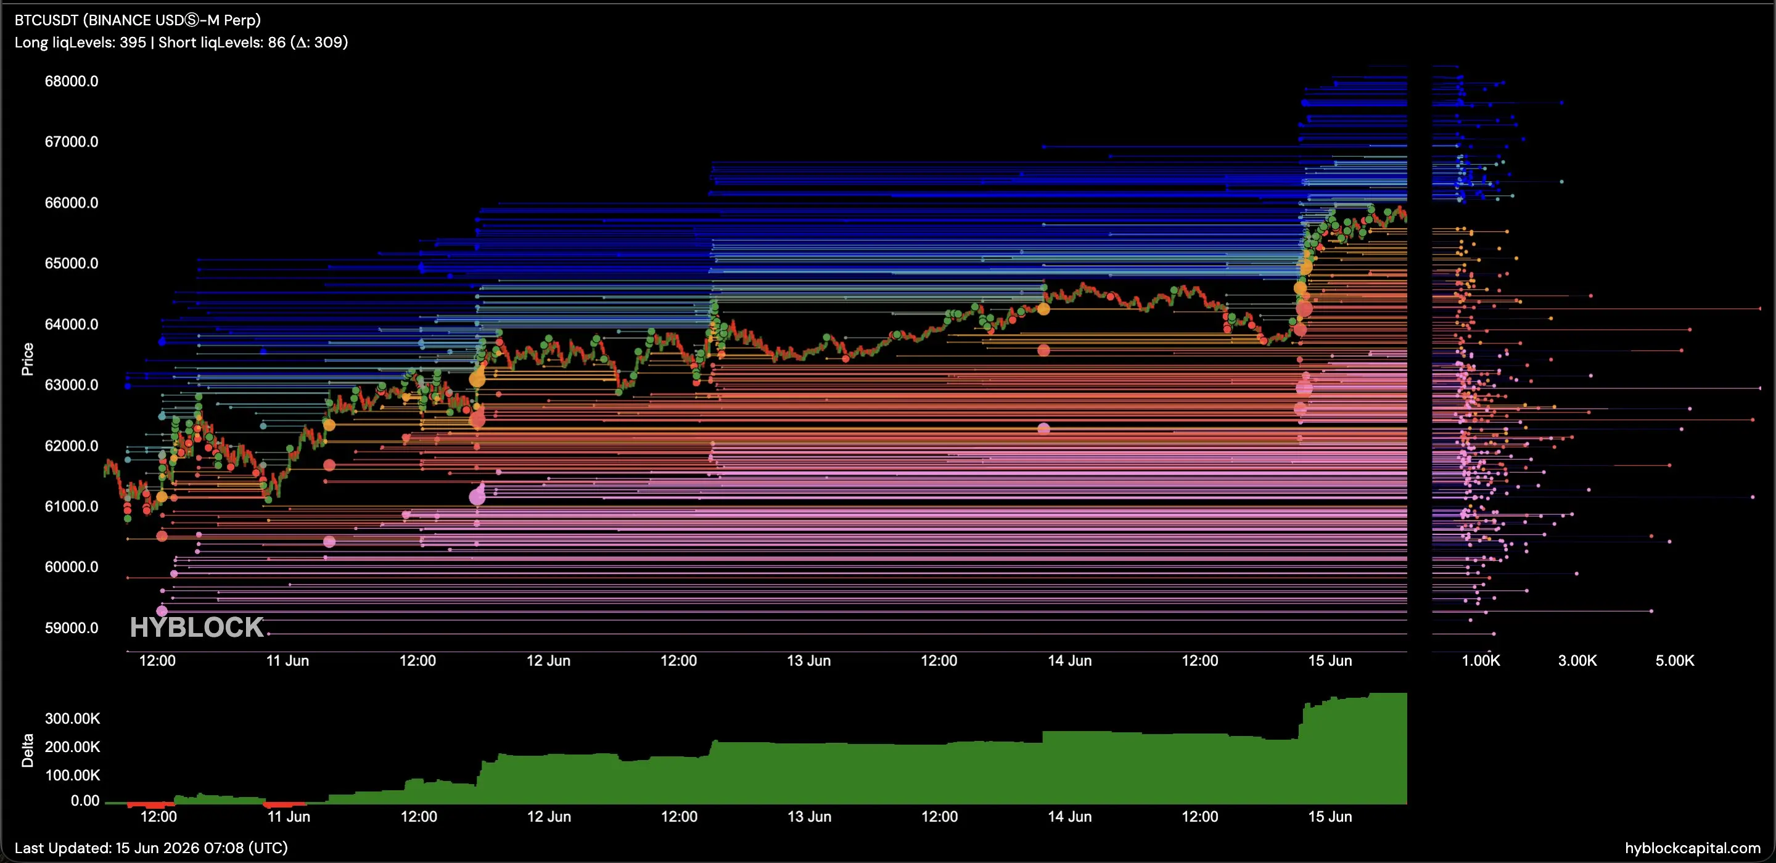Open the hyblockcapital.com attribution text
Screen dimensions: 1776x863
(1693, 848)
